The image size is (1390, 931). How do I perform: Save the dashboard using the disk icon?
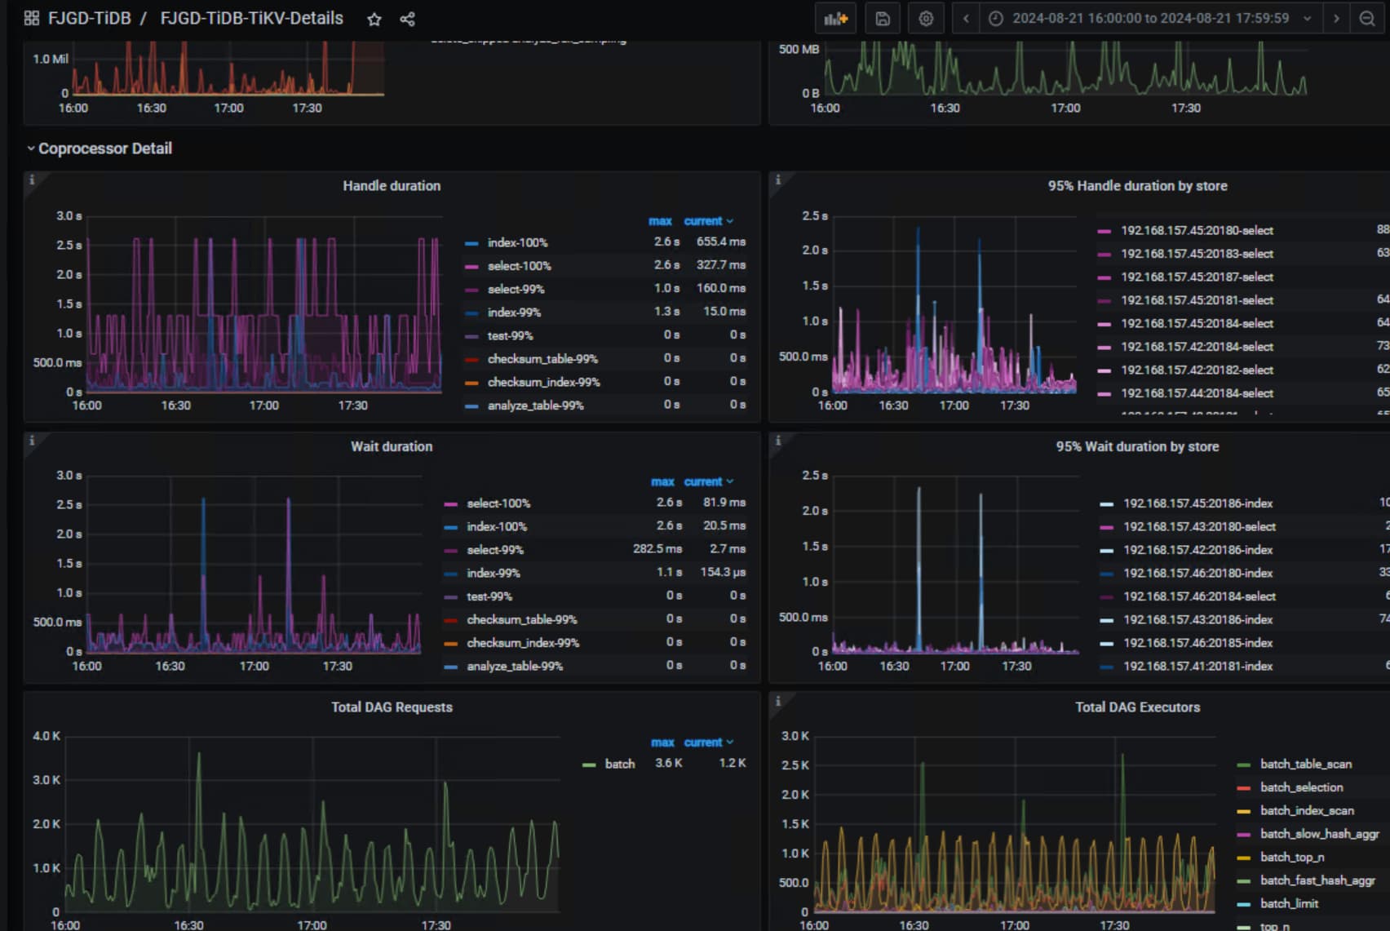(x=883, y=19)
